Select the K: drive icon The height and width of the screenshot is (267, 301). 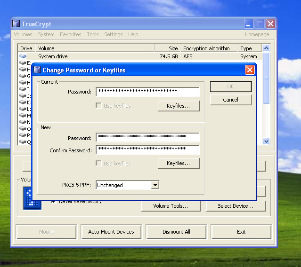click(x=23, y=102)
